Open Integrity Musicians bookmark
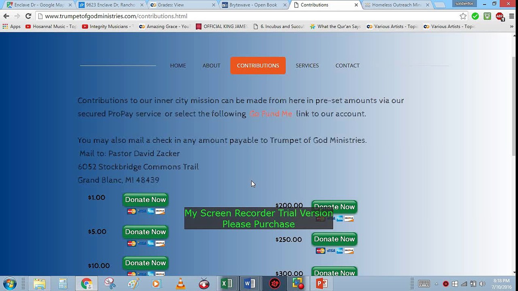 coord(108,26)
